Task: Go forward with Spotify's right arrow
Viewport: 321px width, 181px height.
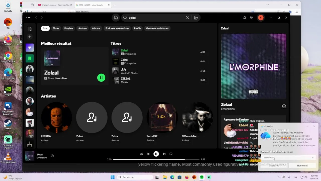Action: (x=42, y=18)
